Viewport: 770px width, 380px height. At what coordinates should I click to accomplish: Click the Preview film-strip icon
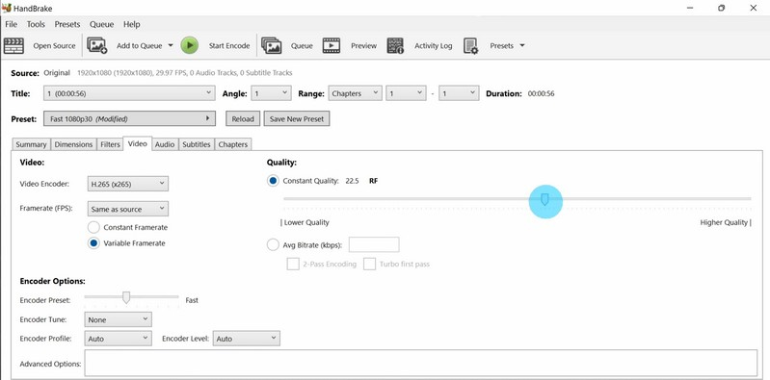(332, 45)
